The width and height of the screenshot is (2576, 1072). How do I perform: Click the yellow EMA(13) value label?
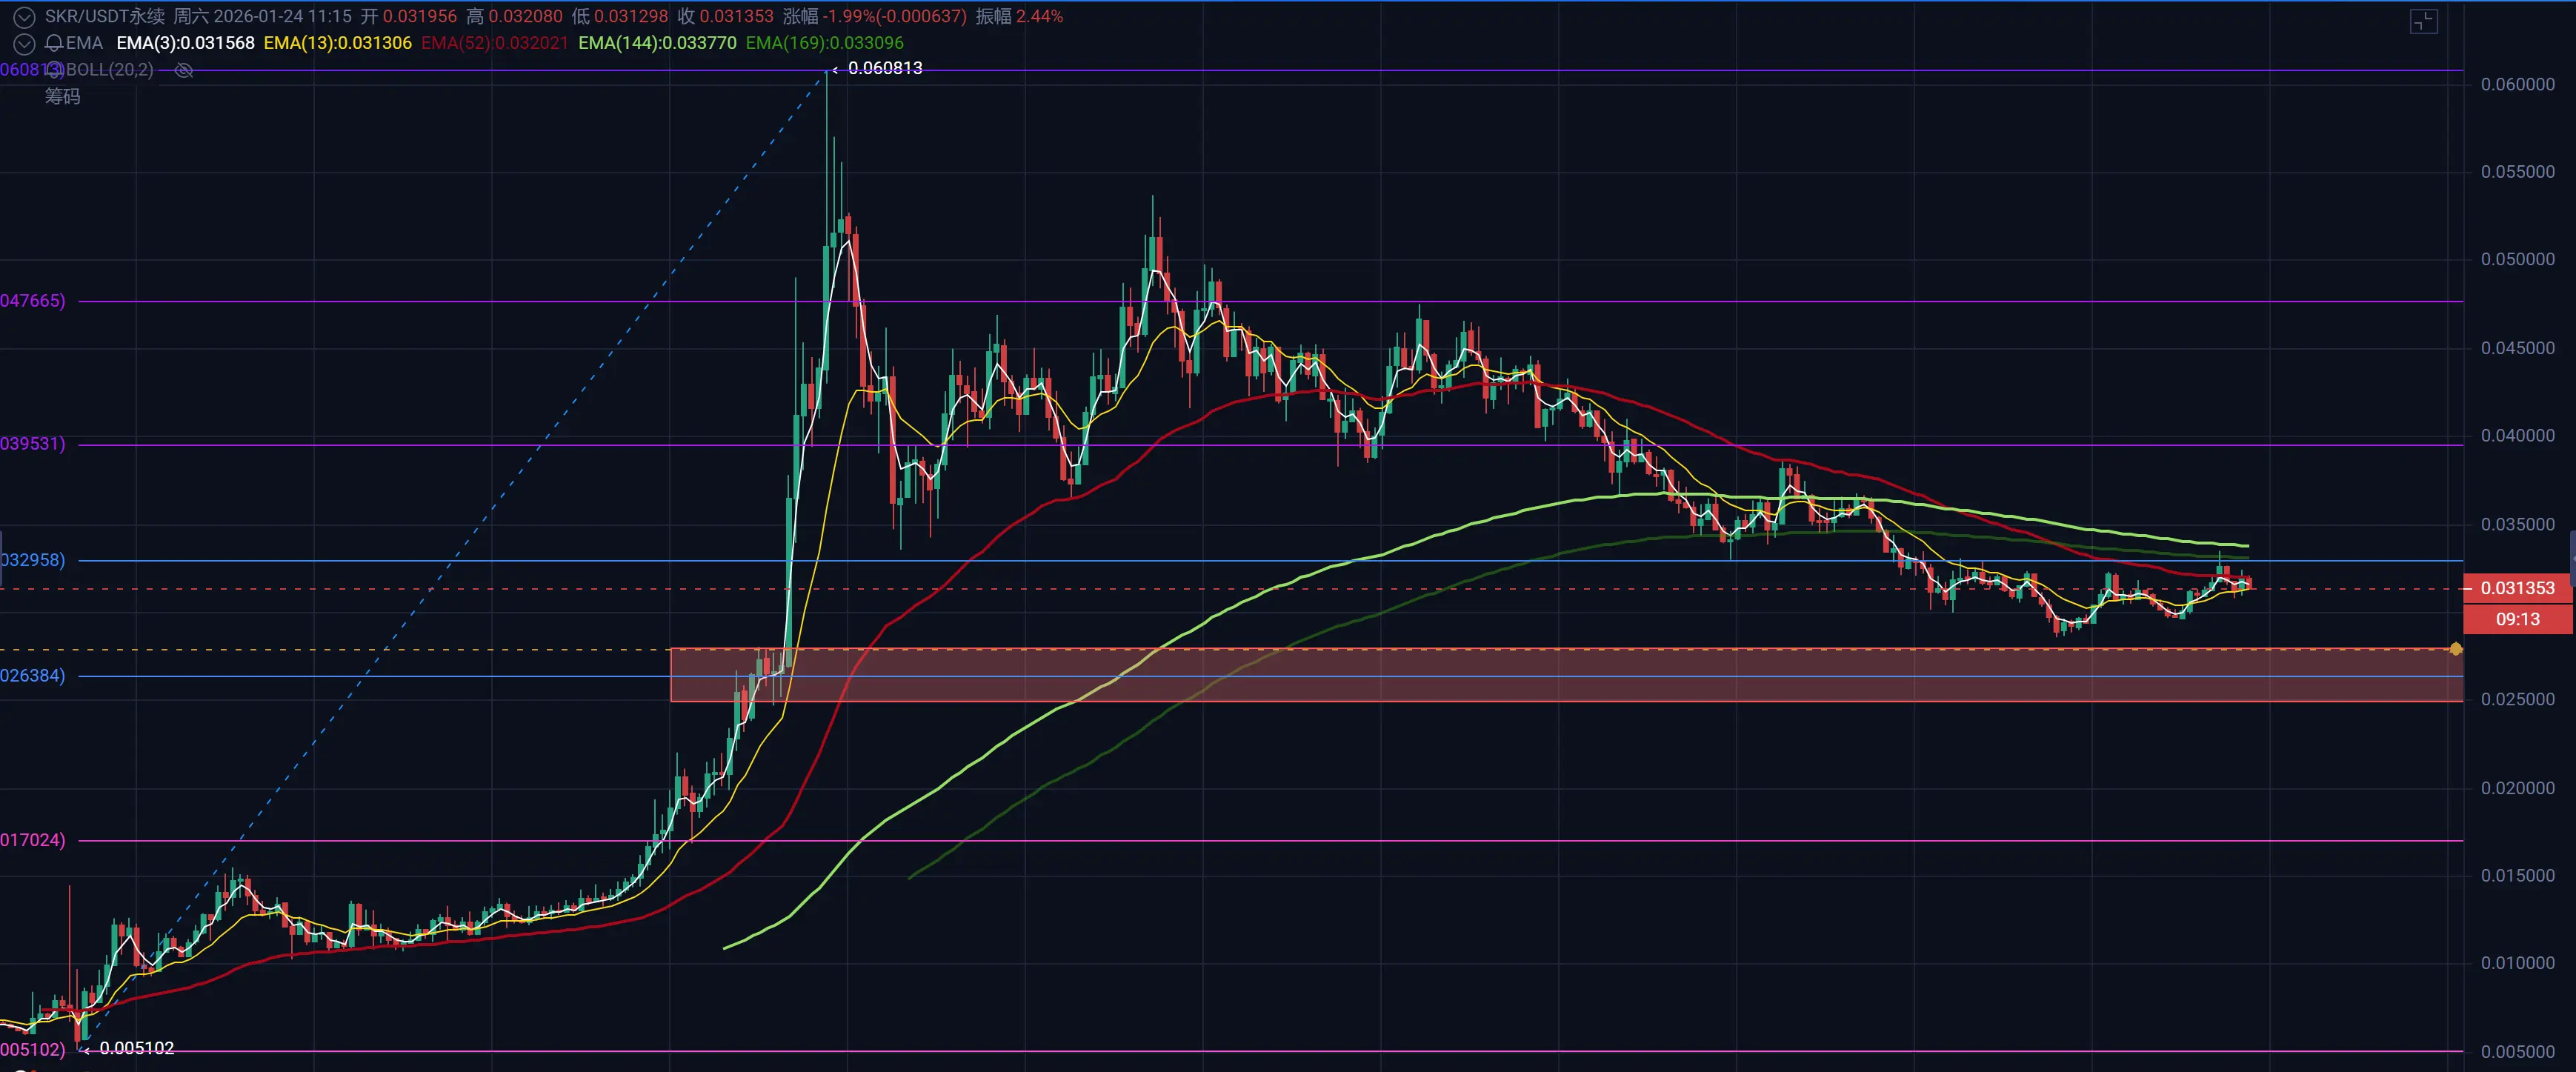point(337,43)
